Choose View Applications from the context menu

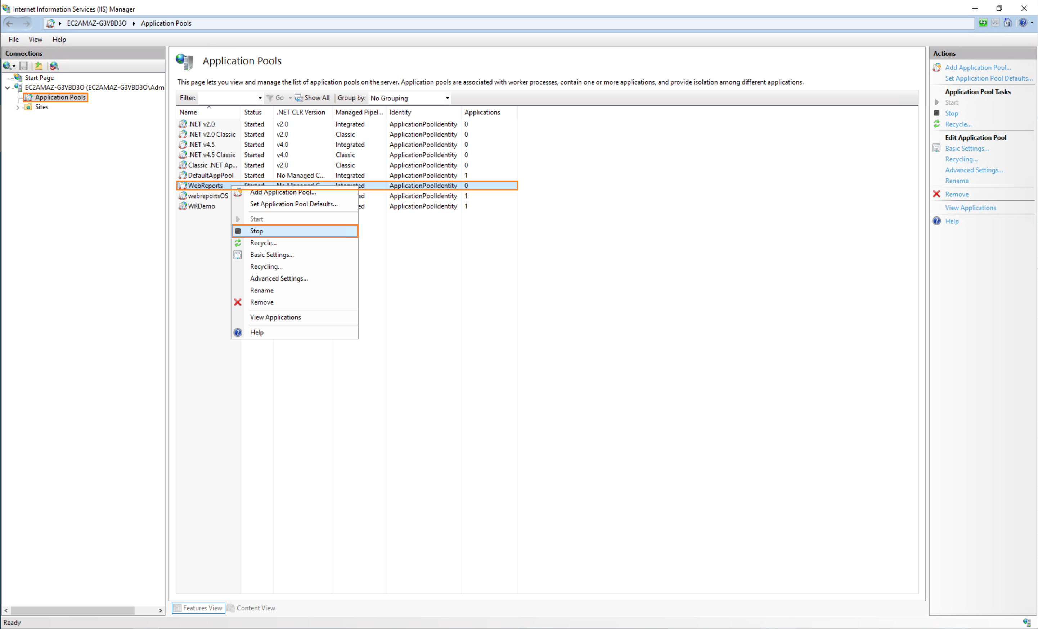tap(295, 317)
